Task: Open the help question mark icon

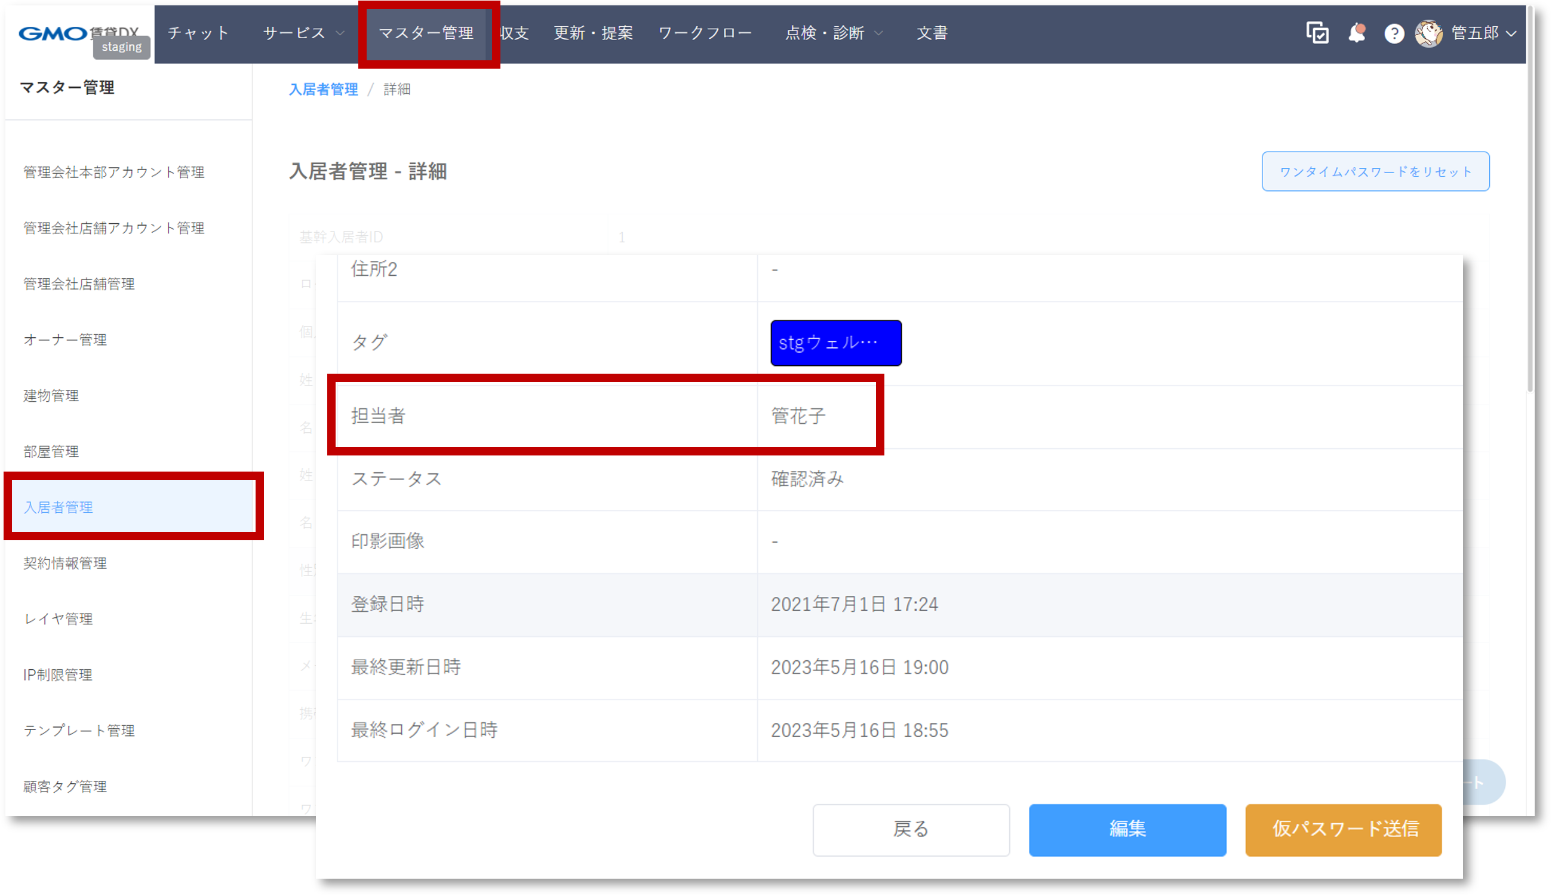Action: [x=1394, y=33]
